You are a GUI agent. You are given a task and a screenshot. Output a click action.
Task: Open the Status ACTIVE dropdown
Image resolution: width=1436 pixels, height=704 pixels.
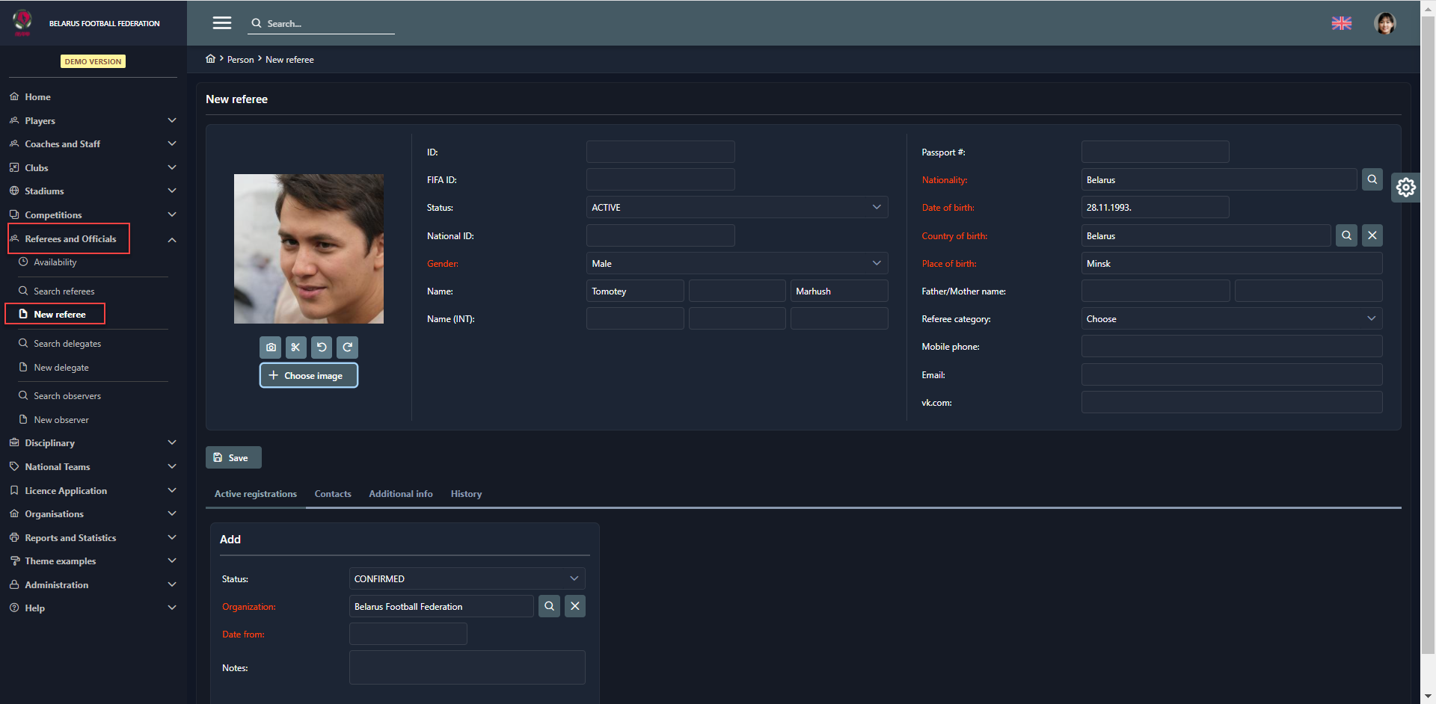[x=737, y=207]
